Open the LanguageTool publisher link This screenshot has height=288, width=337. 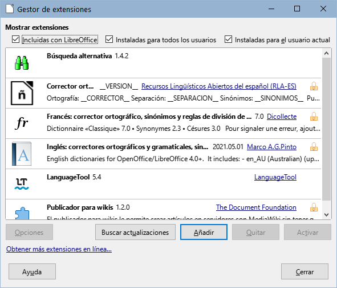(x=275, y=177)
